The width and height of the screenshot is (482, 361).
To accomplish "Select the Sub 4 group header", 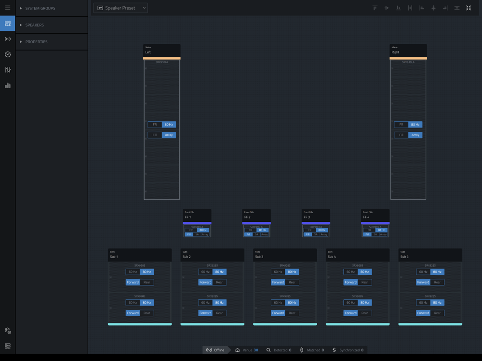I will 358,255.
